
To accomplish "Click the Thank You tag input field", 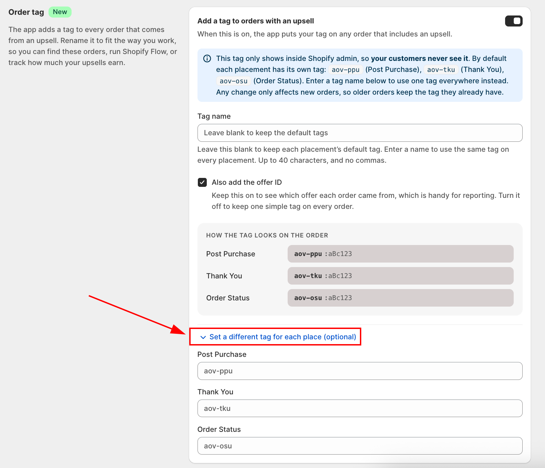I will [360, 408].
